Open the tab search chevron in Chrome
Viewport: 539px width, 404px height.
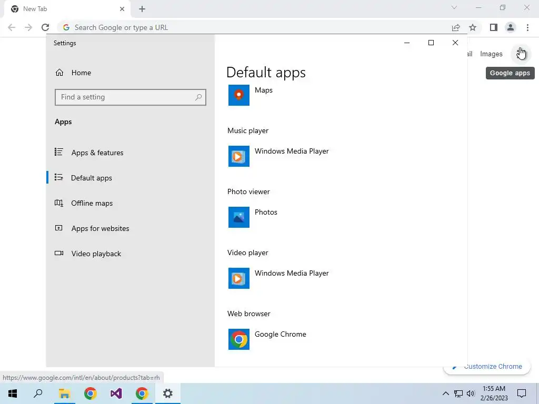coord(454,7)
